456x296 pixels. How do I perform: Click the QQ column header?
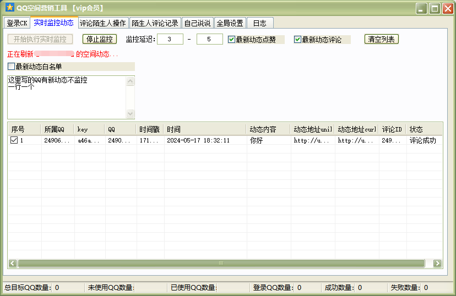121,129
